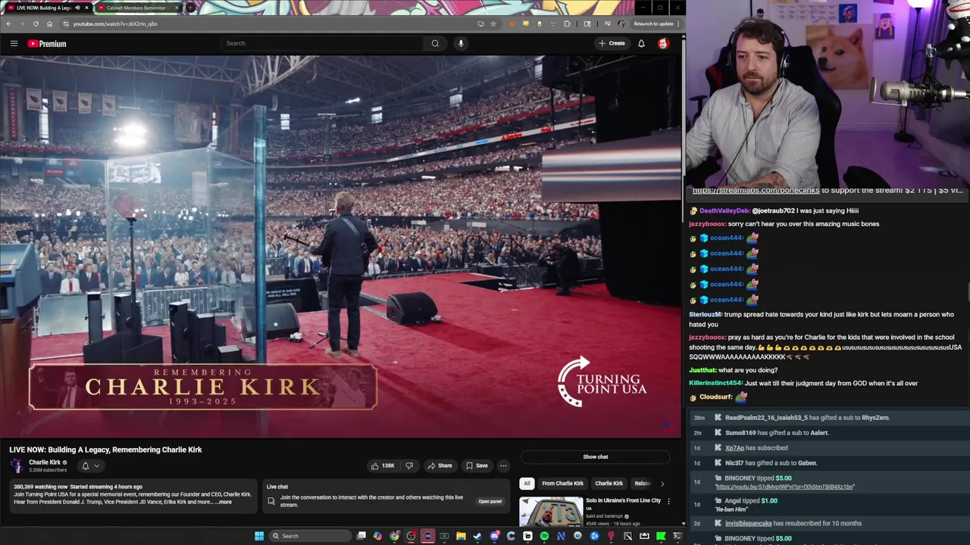Click the video title LIVE NOW: Building A Legacy
The width and height of the screenshot is (970, 545).
pos(105,450)
